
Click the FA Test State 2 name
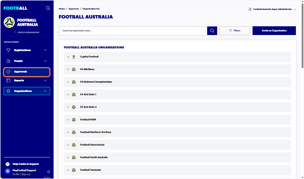(x=88, y=107)
